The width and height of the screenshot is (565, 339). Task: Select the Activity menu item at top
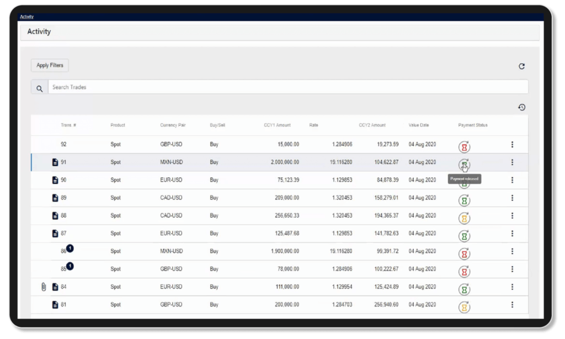[25, 17]
